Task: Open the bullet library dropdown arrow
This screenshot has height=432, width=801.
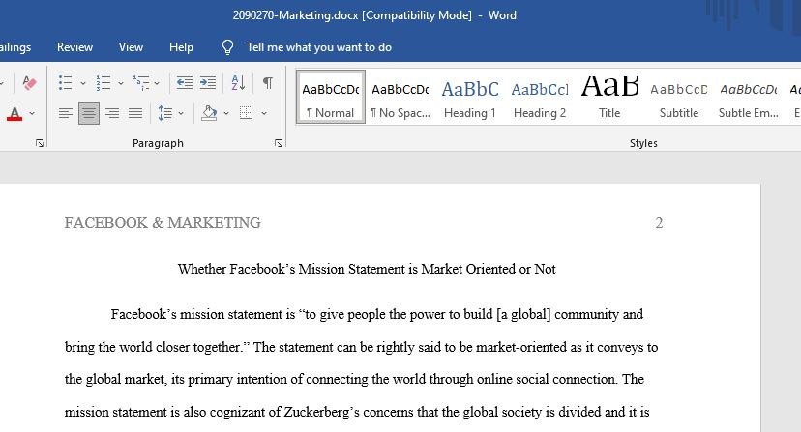Action: coord(83,83)
